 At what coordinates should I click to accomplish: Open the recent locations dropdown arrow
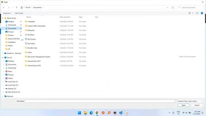coord(13,7)
